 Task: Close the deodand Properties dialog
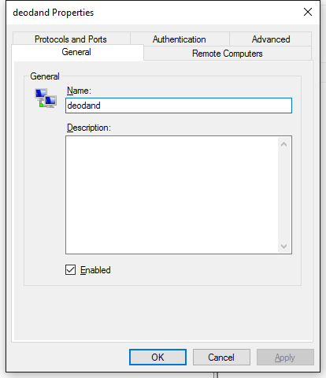(308, 12)
